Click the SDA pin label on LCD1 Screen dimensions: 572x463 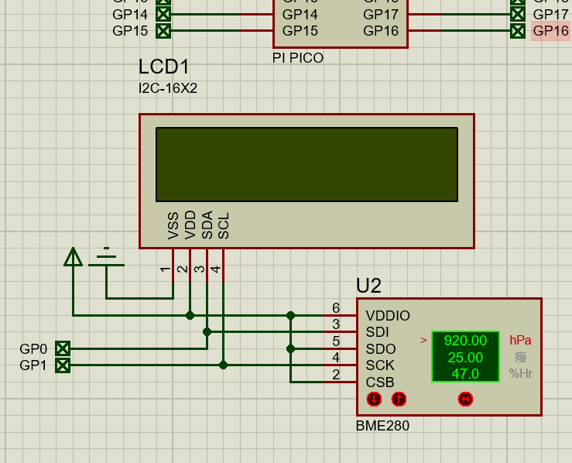[207, 225]
